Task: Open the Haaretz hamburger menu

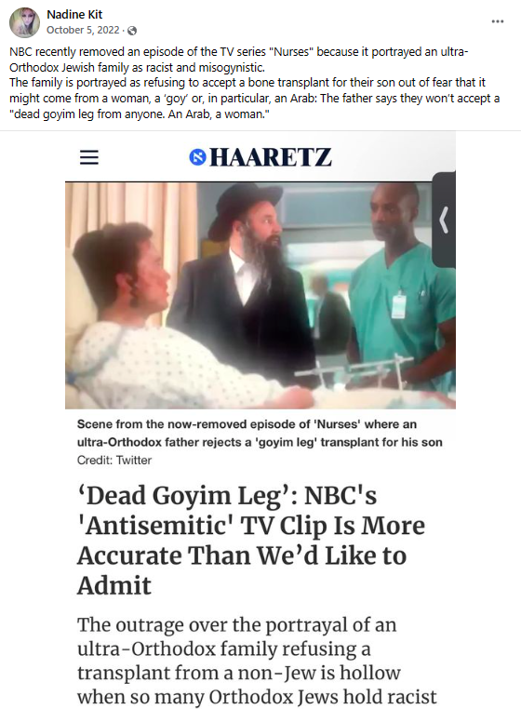Action: pos(89,157)
